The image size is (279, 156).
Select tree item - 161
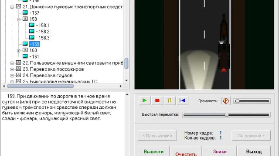(x=34, y=57)
